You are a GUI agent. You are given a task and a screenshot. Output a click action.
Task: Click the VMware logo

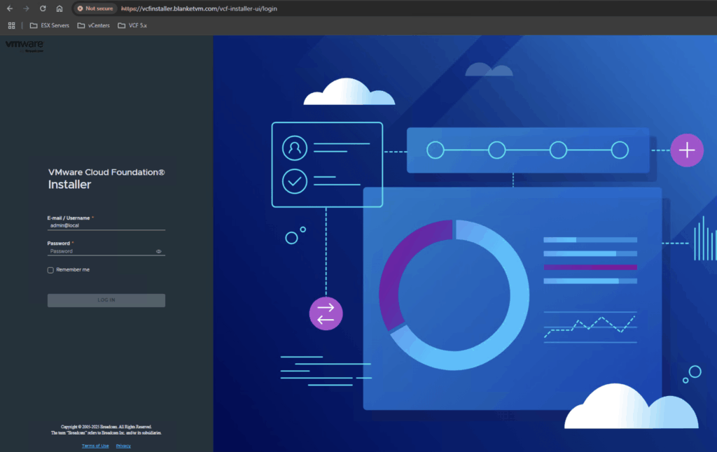[25, 45]
